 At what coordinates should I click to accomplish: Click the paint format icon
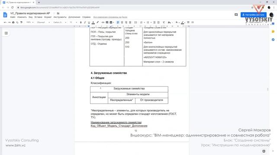[21, 22]
